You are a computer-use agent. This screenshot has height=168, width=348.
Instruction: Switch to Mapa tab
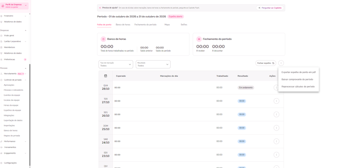[167, 25]
